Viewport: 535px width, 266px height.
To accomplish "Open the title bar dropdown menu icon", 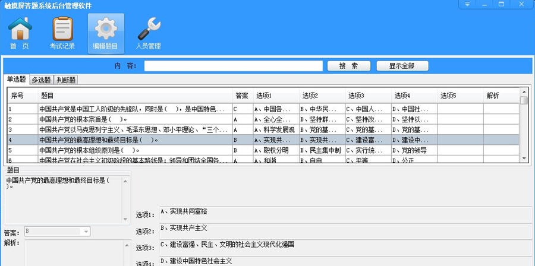I will (x=467, y=4).
